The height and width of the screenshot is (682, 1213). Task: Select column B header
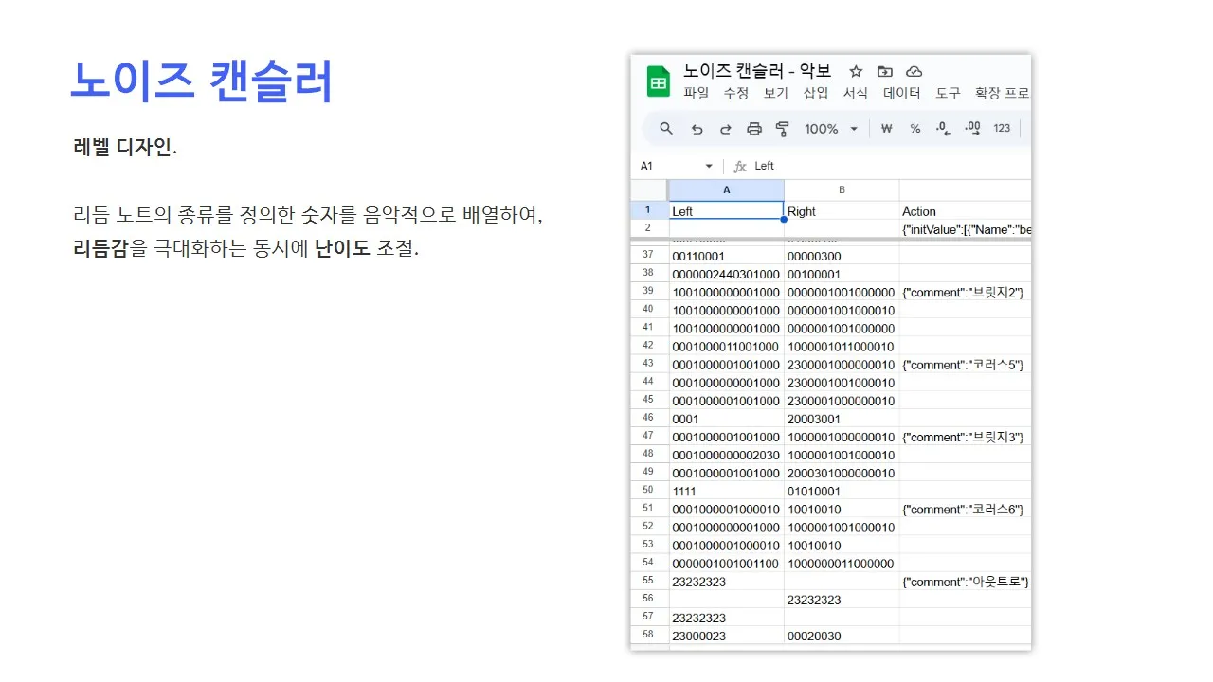click(x=842, y=189)
